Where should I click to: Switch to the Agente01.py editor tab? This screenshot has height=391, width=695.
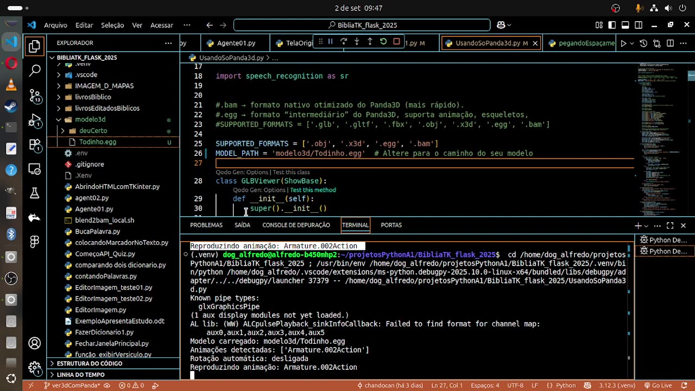[236, 43]
